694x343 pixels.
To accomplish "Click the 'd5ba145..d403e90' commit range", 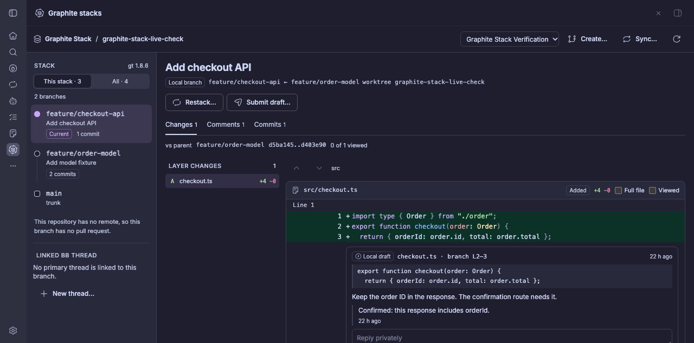I will 297,145.
